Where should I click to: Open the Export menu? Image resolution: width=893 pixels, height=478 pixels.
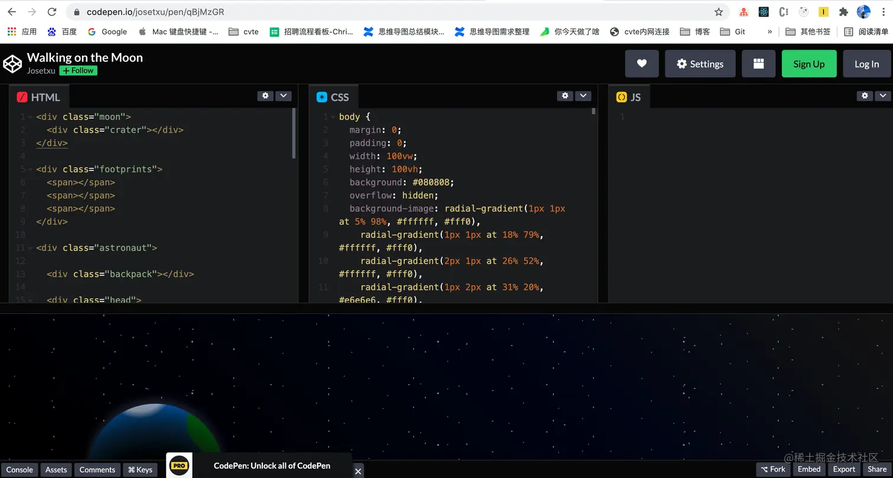point(844,469)
